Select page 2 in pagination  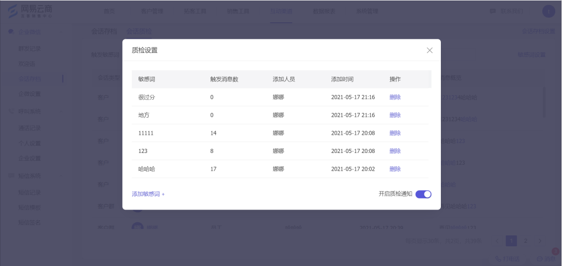tap(526, 241)
